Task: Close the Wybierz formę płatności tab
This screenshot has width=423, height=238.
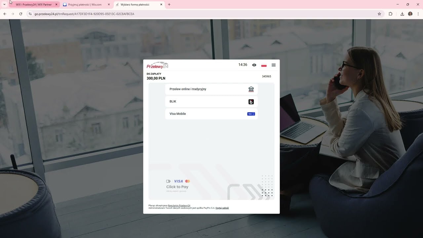Action: (161, 5)
